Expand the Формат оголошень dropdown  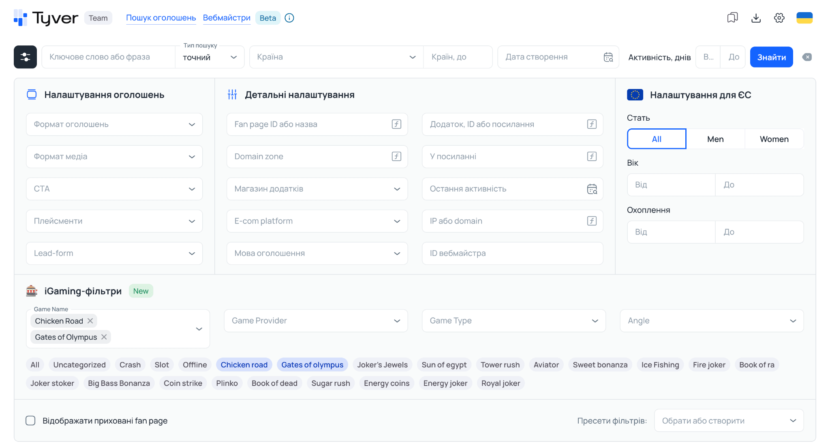point(114,124)
